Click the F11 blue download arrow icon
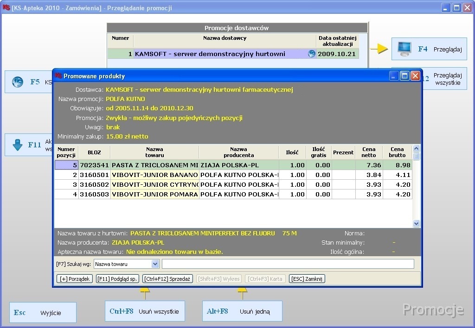This screenshot has width=475, height=328. tap(18, 145)
